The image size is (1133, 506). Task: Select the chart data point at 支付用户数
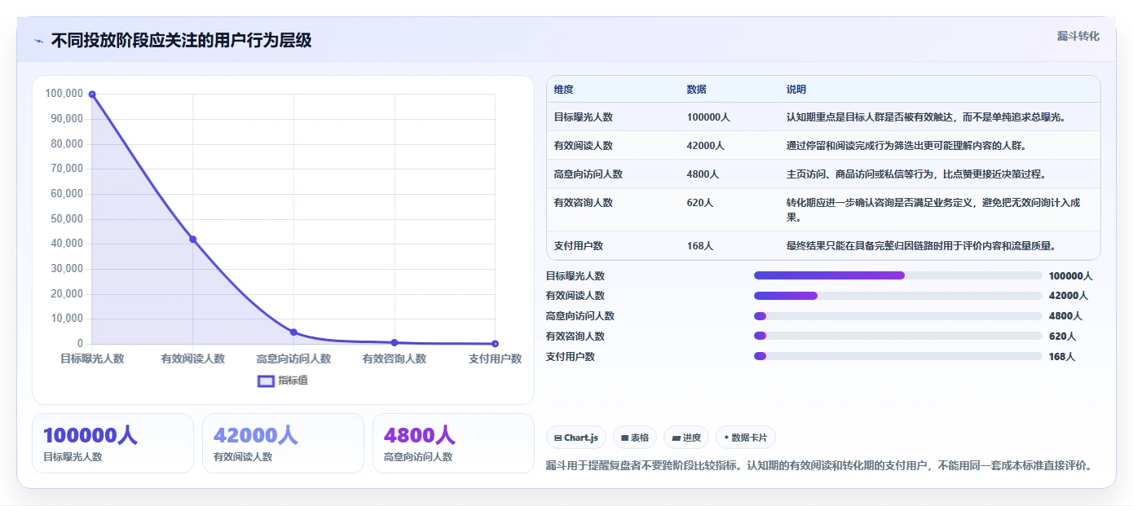point(495,344)
